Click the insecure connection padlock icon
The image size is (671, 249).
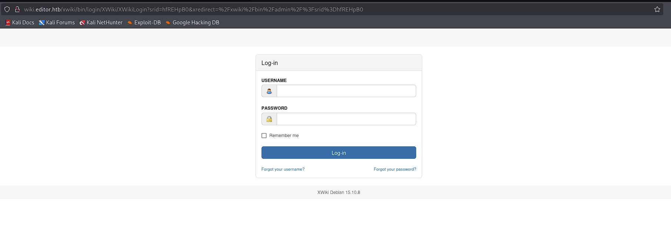pos(17,9)
